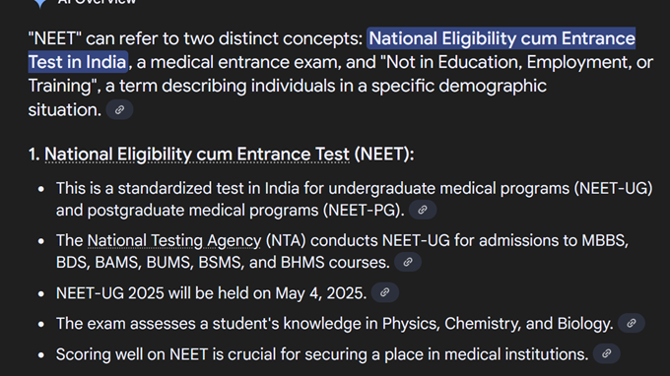Click highlighted "National Eligibility cum Entrance" text
This screenshot has width=670, height=376.
click(x=502, y=38)
